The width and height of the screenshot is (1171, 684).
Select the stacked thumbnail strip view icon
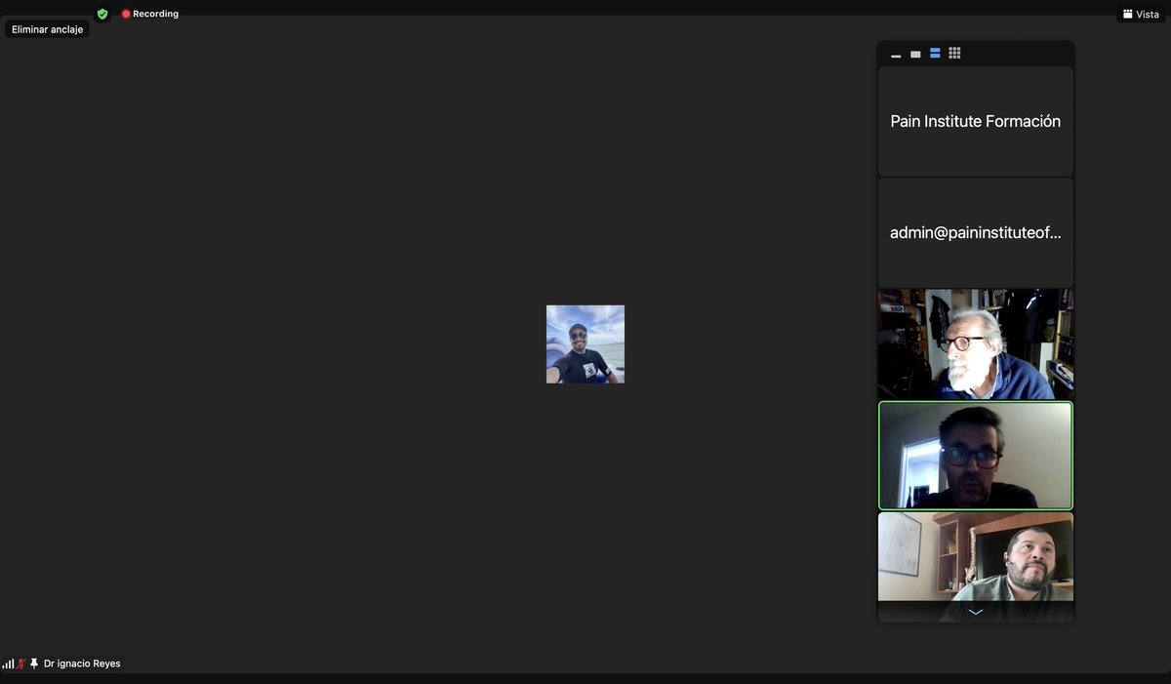tap(935, 54)
